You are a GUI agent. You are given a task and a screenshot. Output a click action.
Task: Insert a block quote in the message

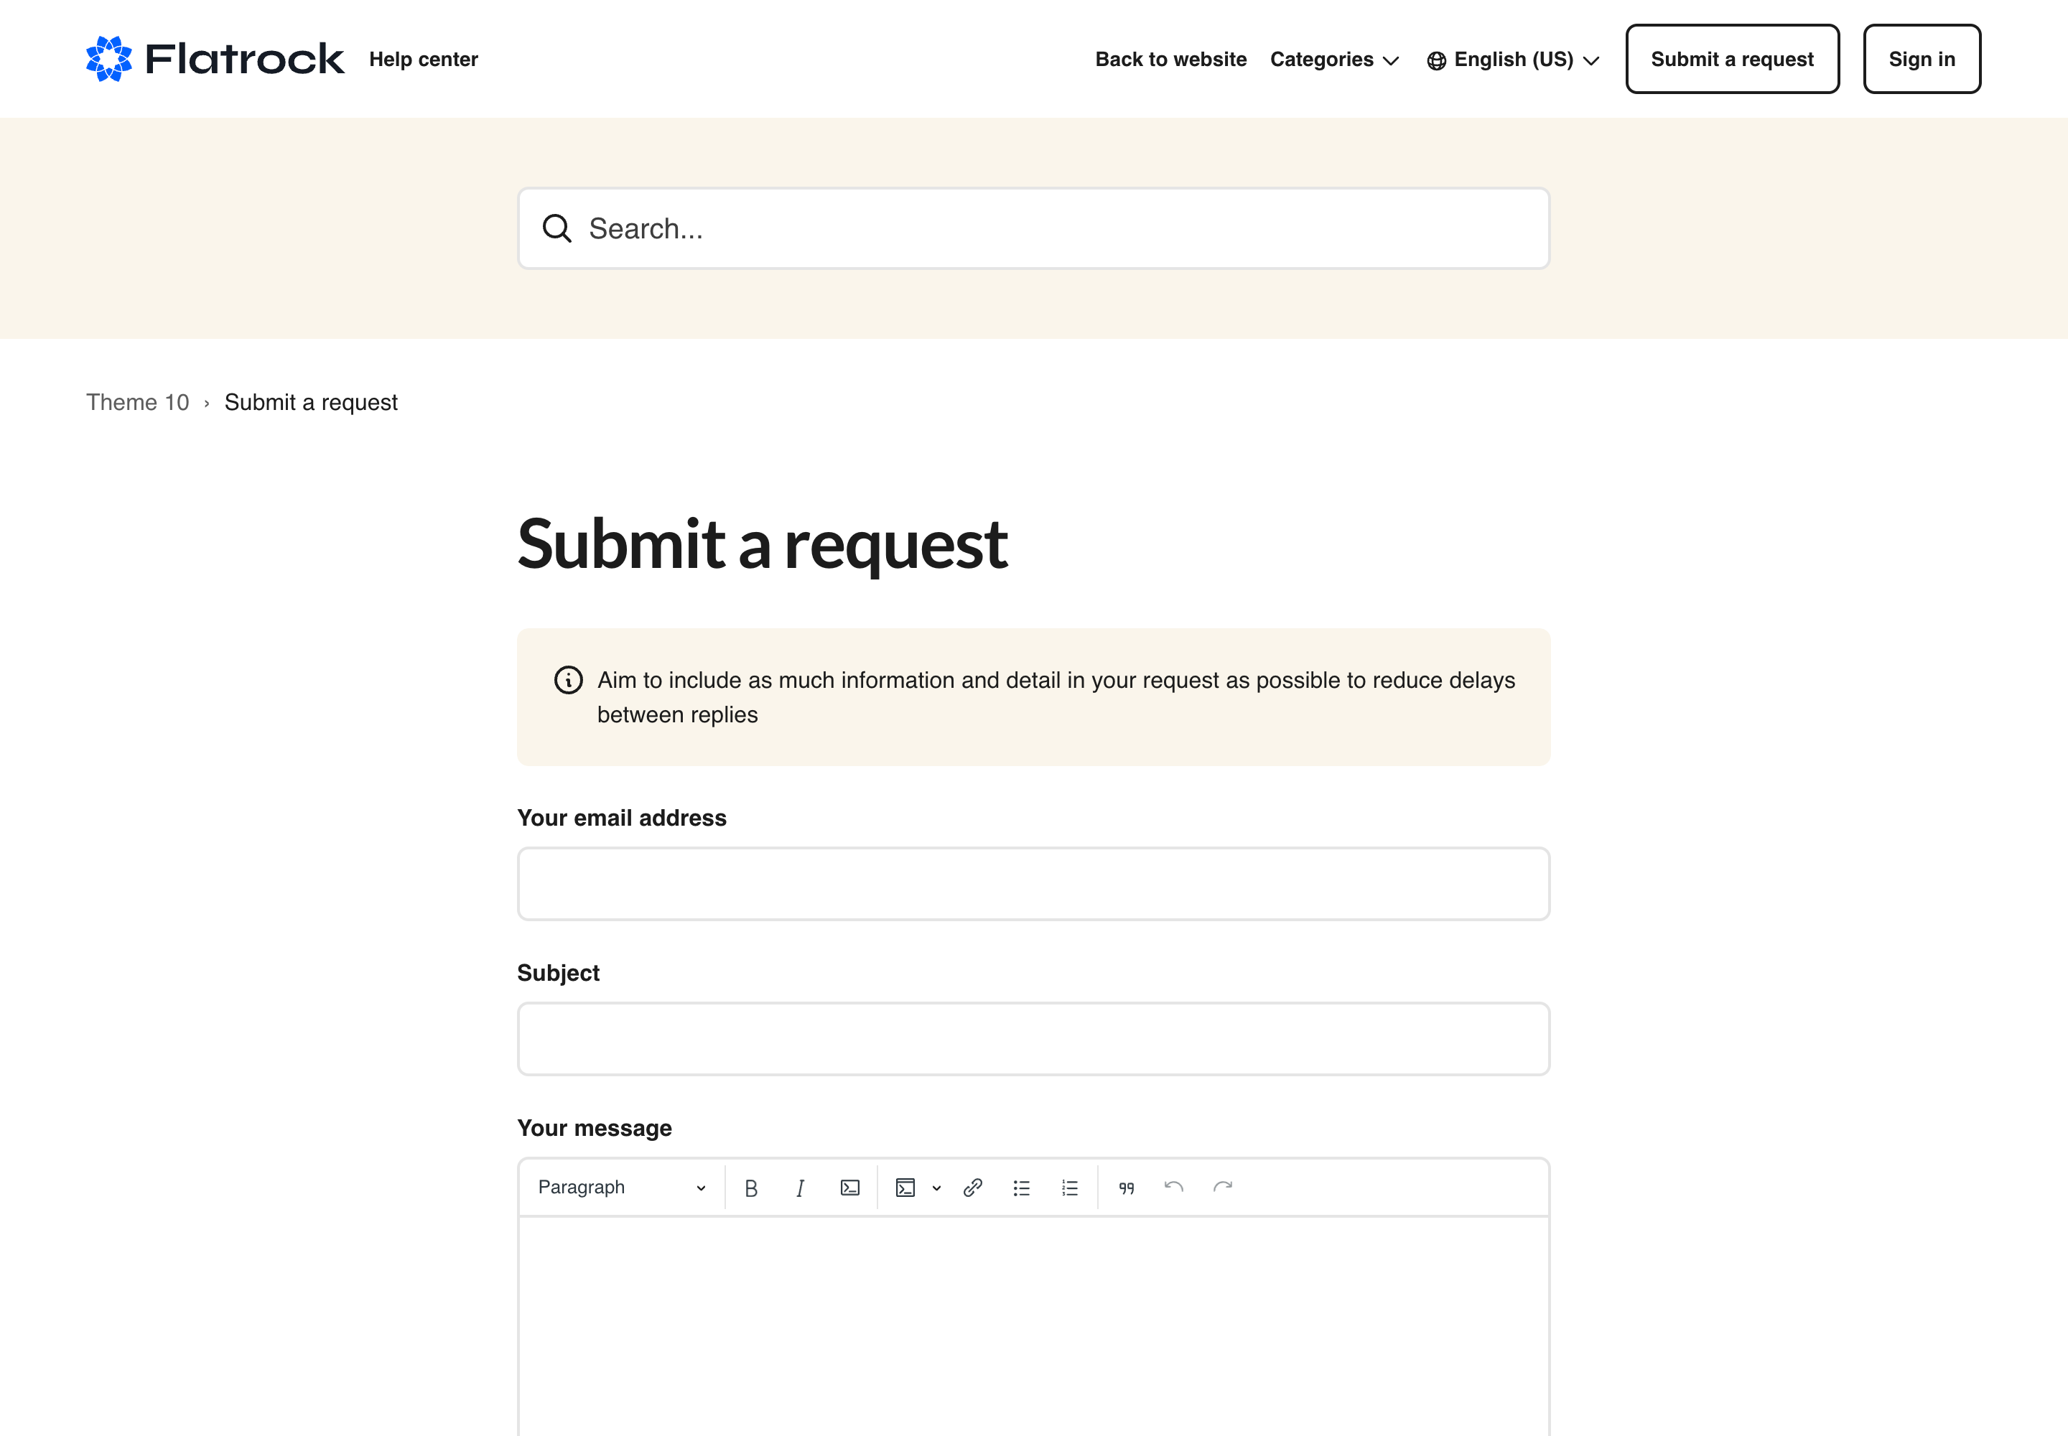click(1127, 1188)
